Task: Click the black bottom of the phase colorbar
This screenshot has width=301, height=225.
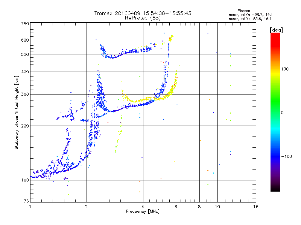Action: tap(275, 189)
